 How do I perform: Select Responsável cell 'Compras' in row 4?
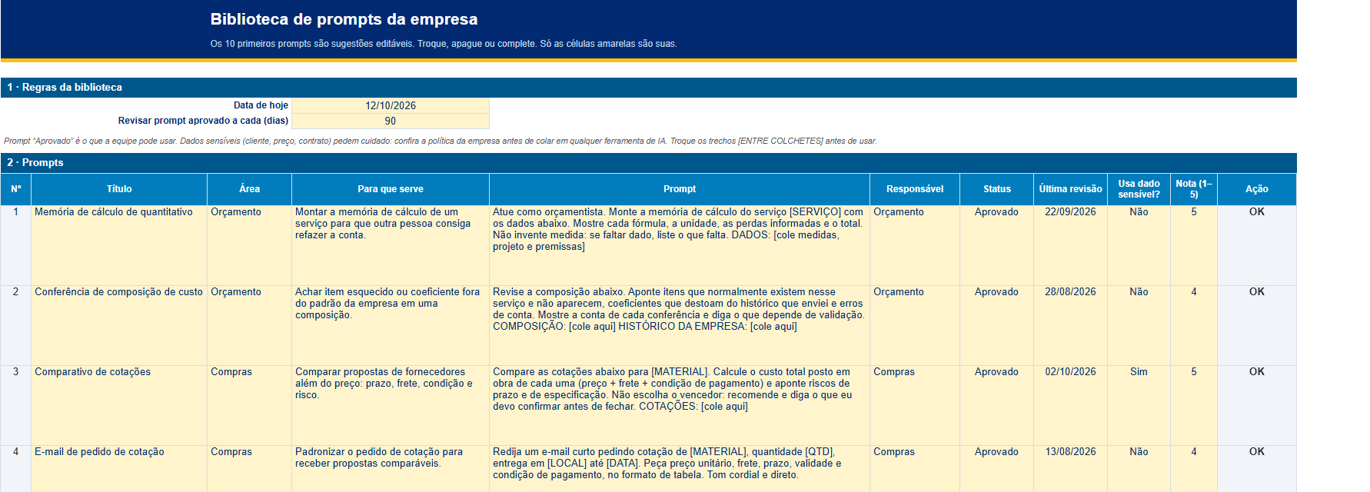(x=915, y=469)
